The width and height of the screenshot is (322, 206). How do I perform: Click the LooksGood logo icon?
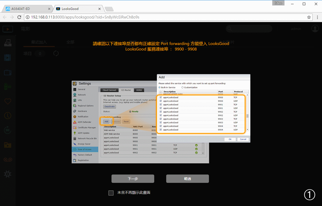8,29
